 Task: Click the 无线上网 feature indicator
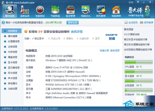tap(54, 38)
